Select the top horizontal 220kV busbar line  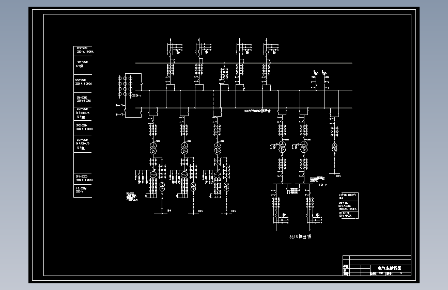pyautogui.click(x=244, y=63)
